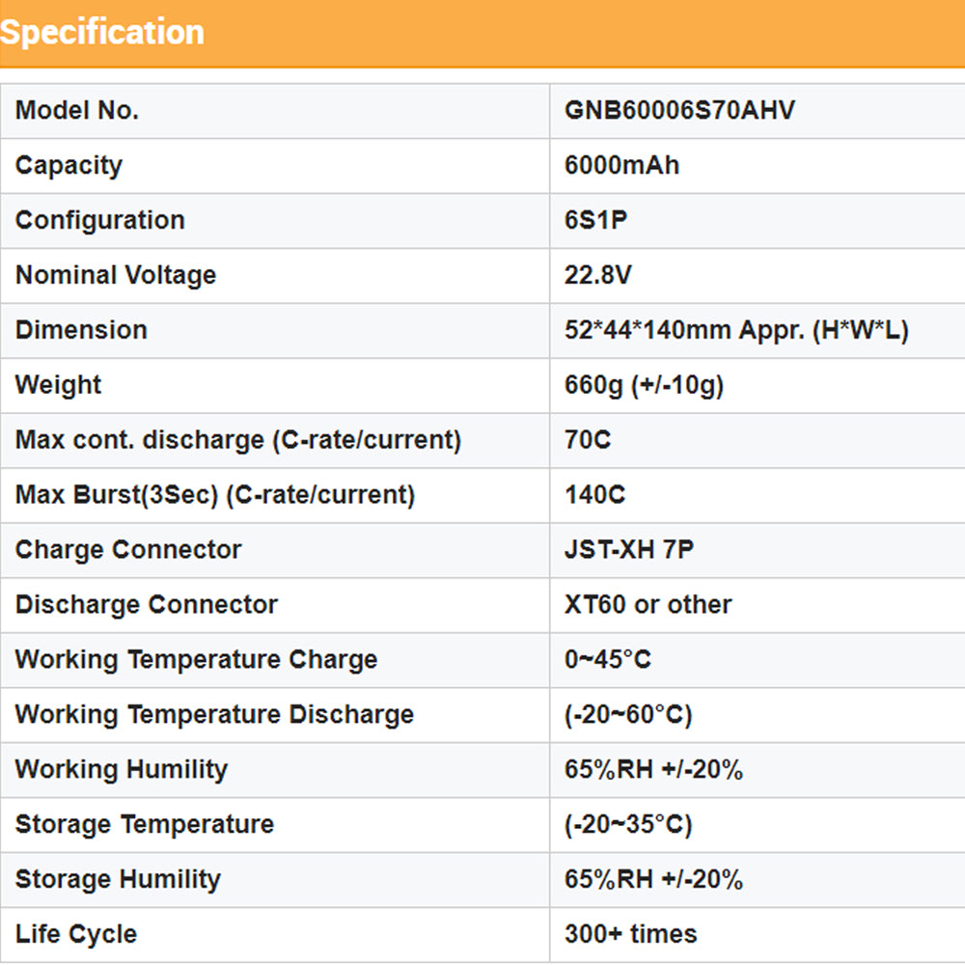Click the orange Specification header
The height and width of the screenshot is (965, 965).
pyautogui.click(x=101, y=32)
